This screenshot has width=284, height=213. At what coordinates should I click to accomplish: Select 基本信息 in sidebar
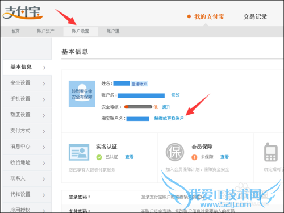(27, 67)
